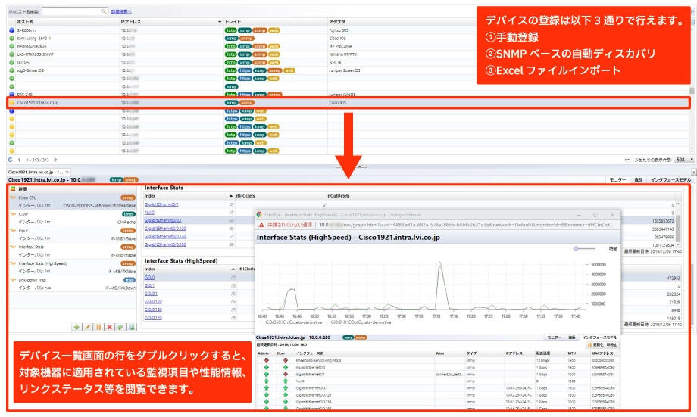This screenshot has width=697, height=417.
Task: Go to next page arrow in pager
Action: pos(55,160)
